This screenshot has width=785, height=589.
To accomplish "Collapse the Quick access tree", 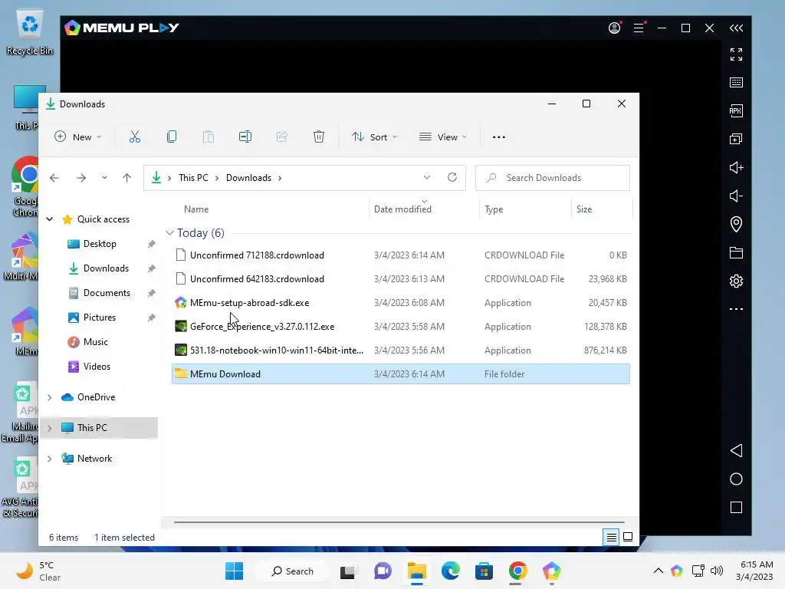I will 50,219.
